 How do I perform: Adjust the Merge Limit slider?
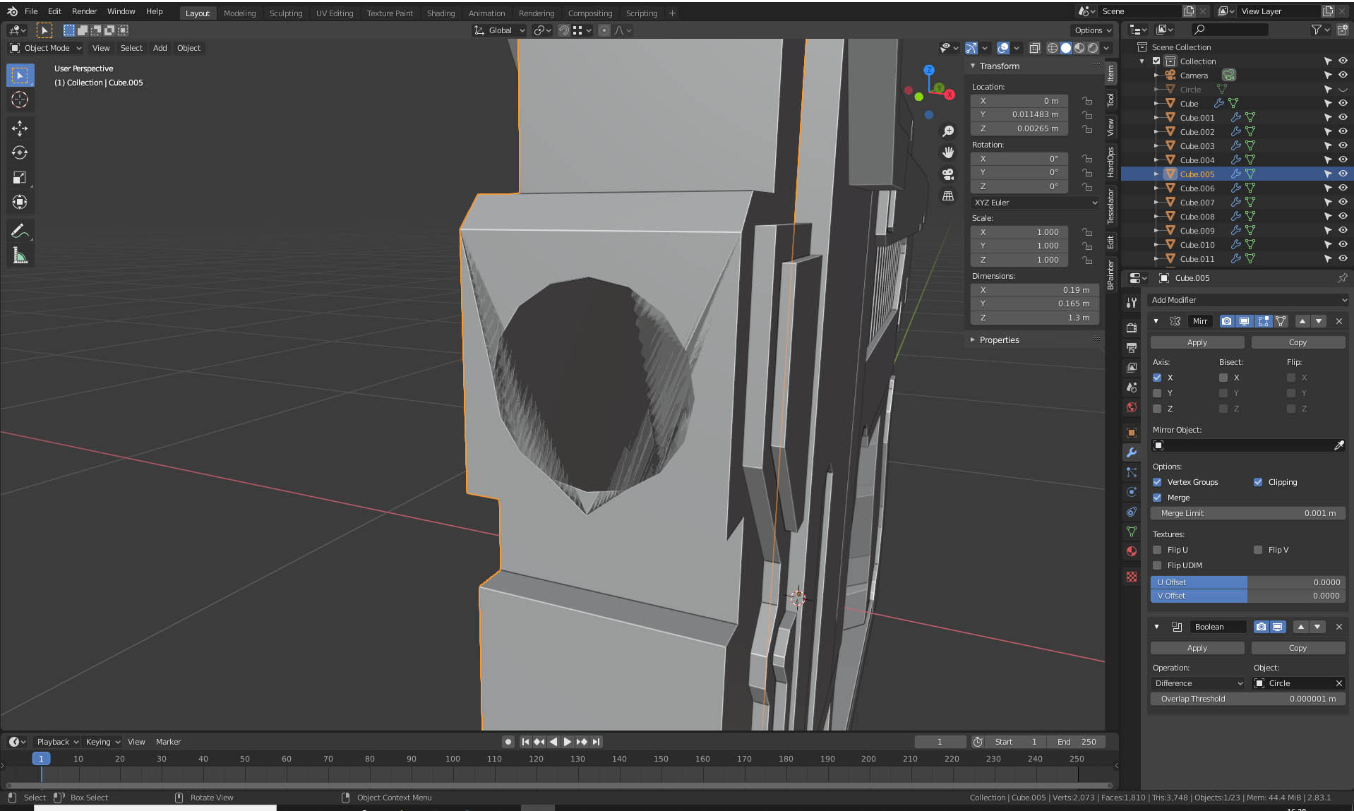point(1248,513)
